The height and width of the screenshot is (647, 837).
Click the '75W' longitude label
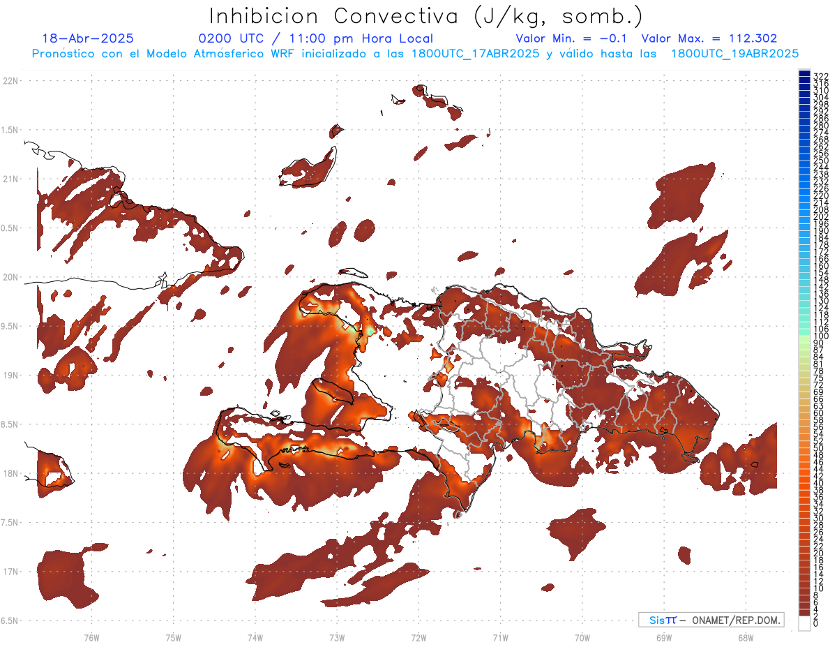click(x=174, y=637)
